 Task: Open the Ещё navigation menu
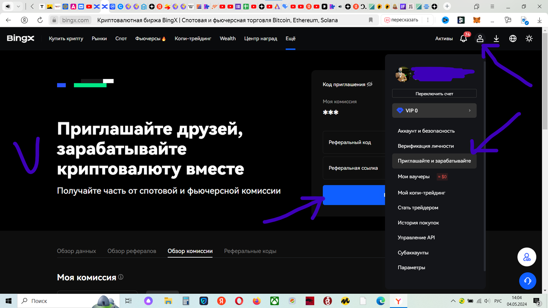click(290, 38)
